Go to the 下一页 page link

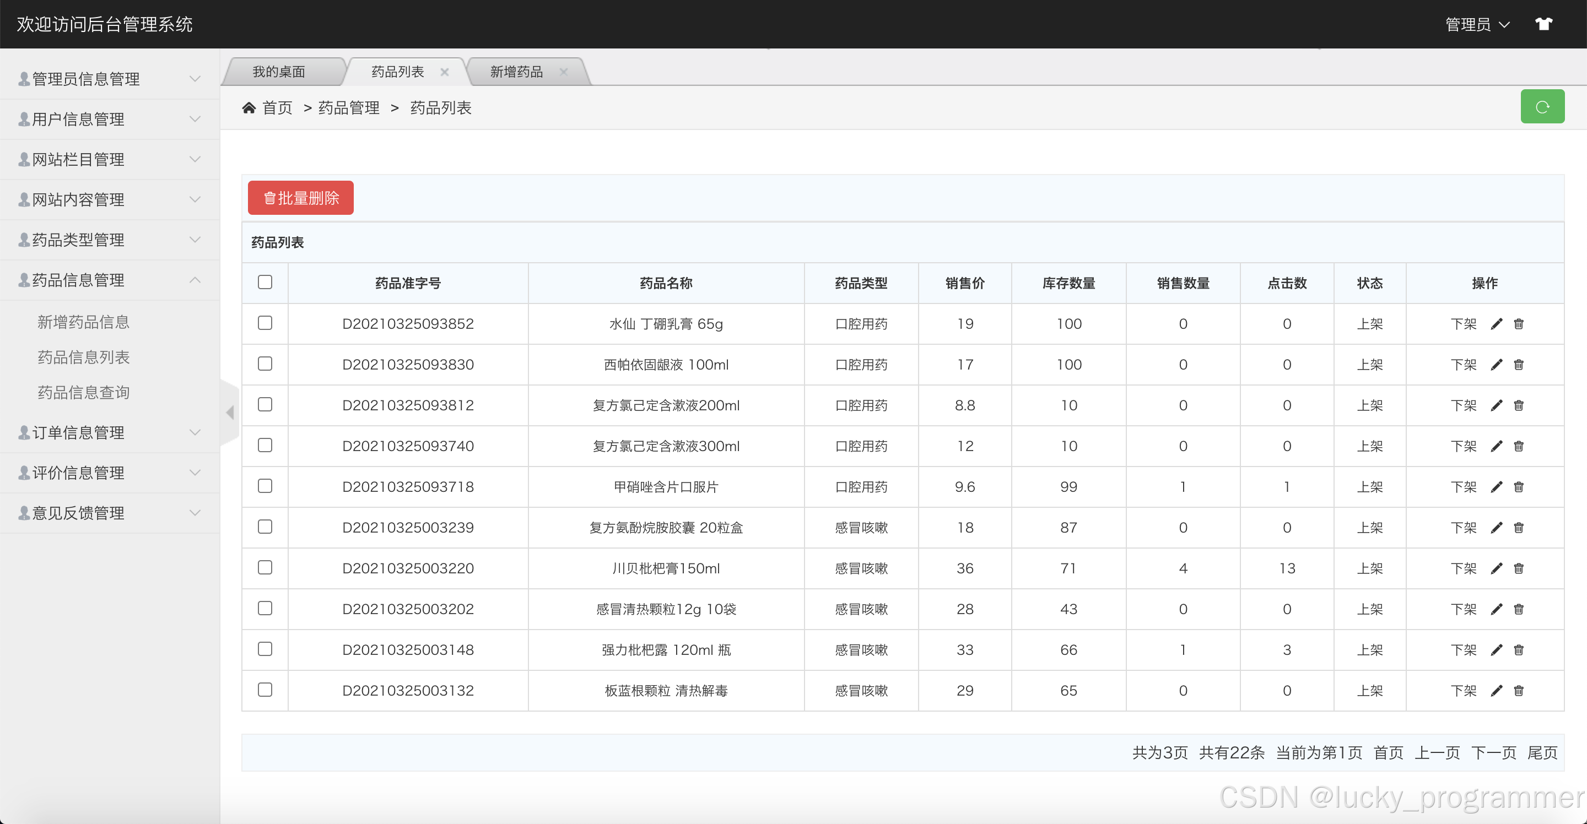click(1493, 752)
